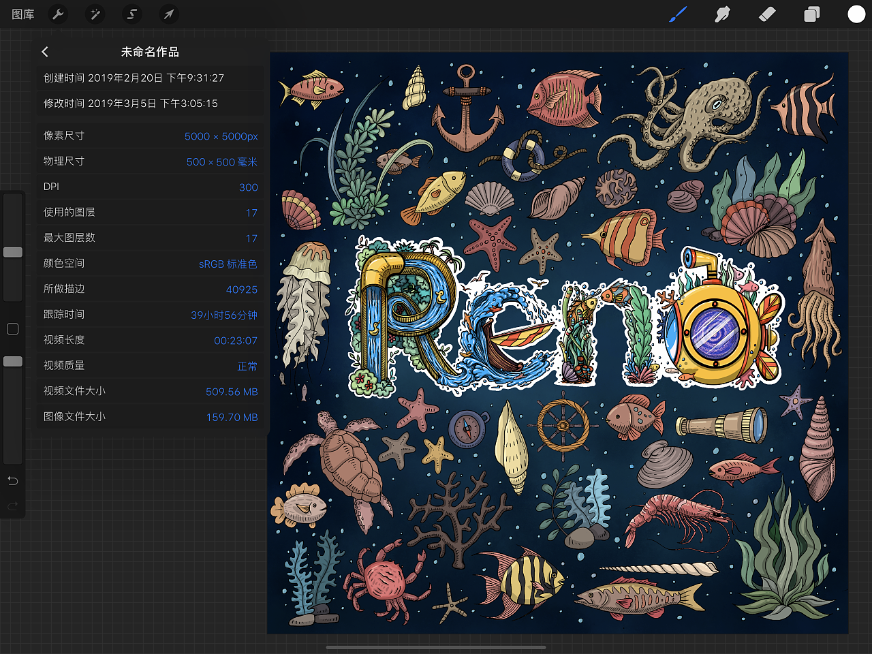
Task: Open the white color picker circle
Action: (x=856, y=14)
